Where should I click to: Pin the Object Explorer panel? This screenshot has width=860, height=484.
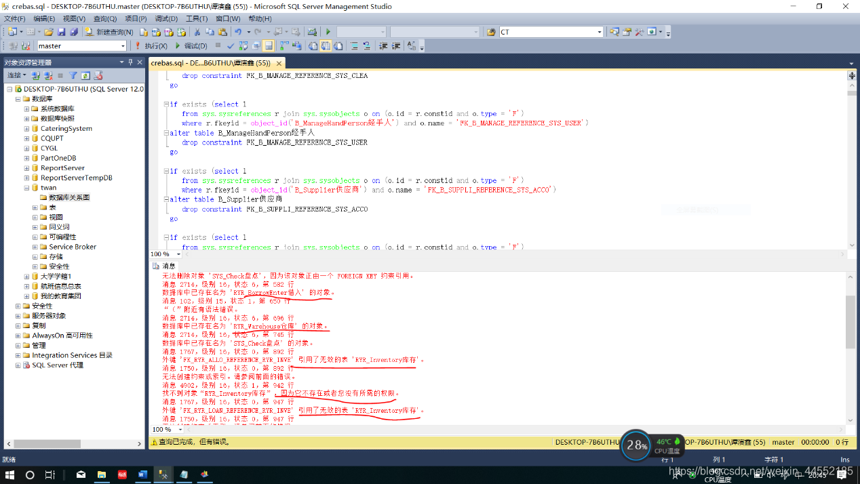tap(130, 62)
